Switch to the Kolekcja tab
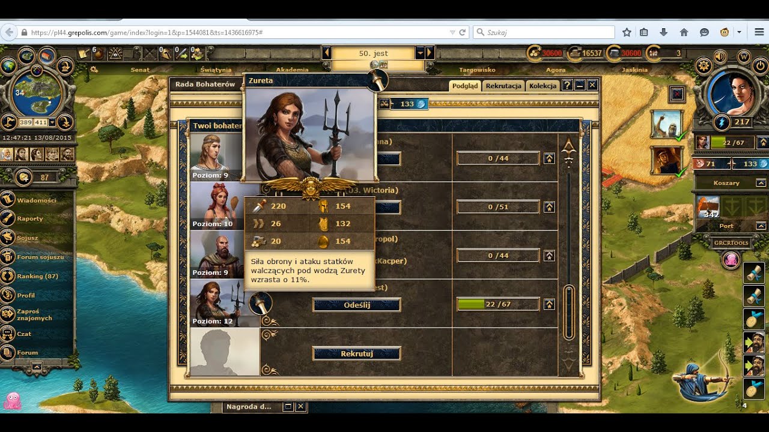 point(543,86)
